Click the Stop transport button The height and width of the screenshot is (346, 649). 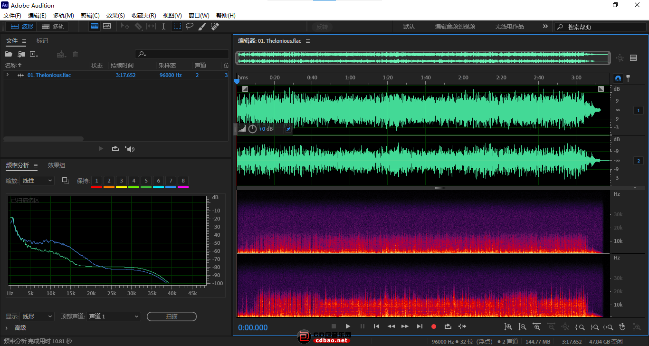point(334,327)
